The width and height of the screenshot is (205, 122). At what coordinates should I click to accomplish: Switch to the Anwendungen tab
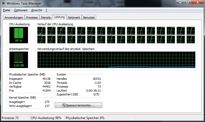(14, 17)
